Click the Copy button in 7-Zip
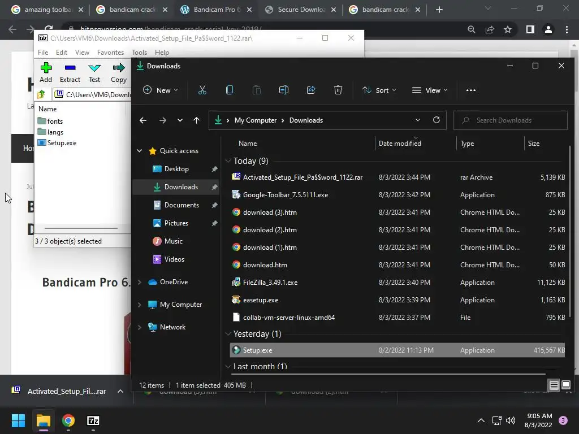579x434 pixels. [x=119, y=72]
